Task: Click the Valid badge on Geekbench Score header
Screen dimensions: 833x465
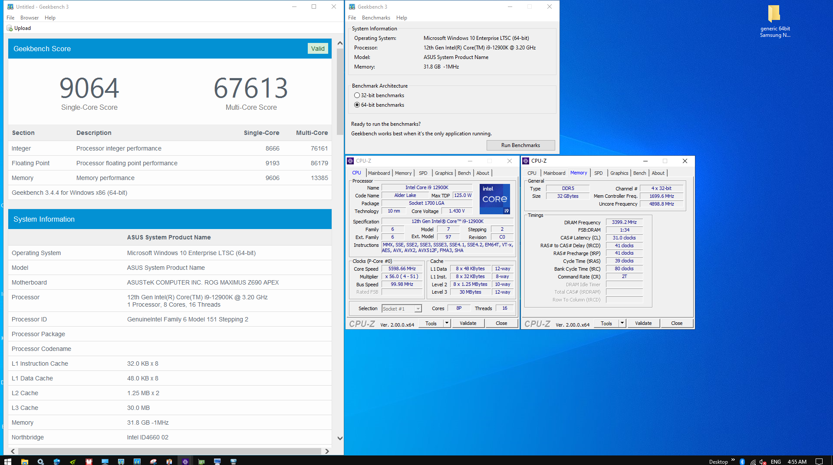Action: (x=318, y=49)
